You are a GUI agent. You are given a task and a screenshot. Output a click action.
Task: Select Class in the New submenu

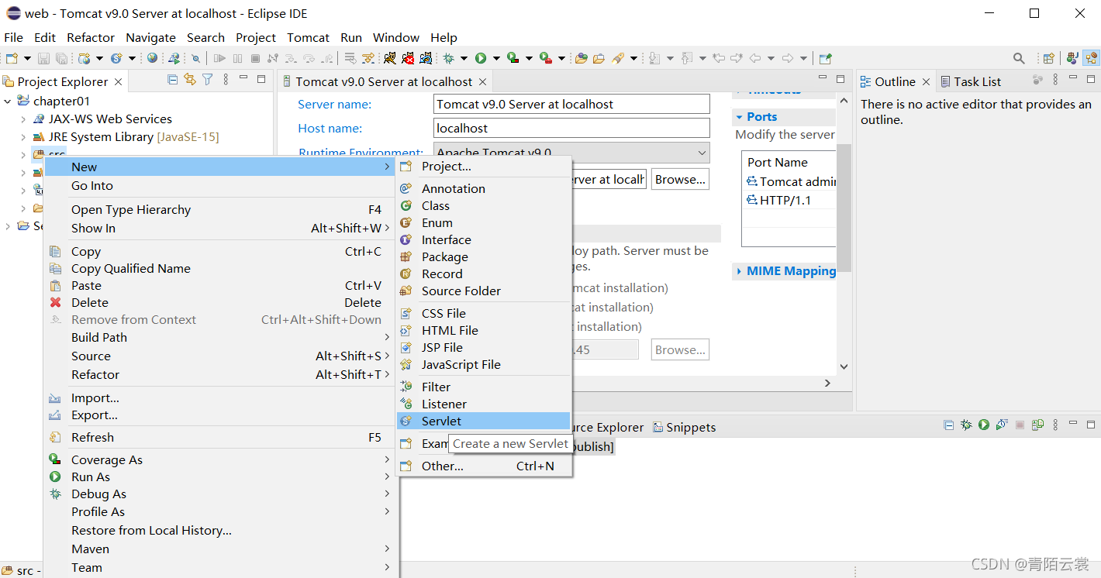[x=484, y=205]
